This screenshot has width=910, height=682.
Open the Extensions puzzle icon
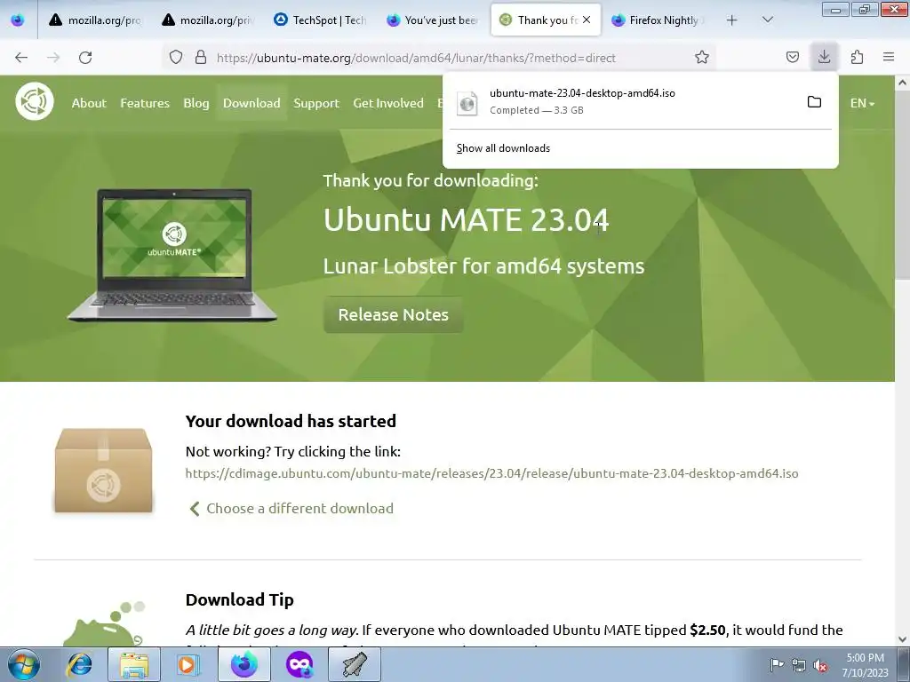[x=857, y=57]
